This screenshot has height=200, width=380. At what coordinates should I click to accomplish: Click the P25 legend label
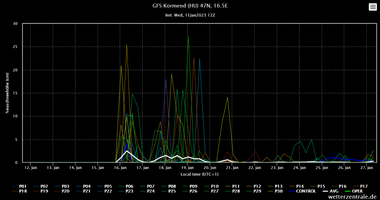[173, 191]
